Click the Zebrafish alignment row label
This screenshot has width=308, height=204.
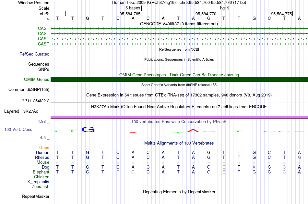(41, 186)
